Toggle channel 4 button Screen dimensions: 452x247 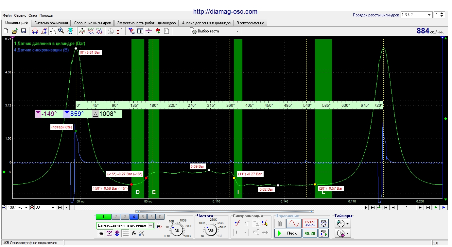pos(133,217)
